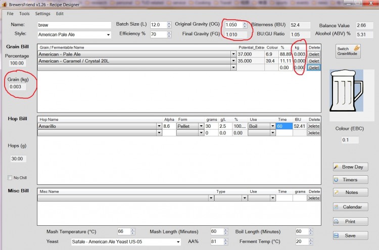Click the wheat icon on Switch GrainMode
This screenshot has height=250, width=379.
[357, 48]
